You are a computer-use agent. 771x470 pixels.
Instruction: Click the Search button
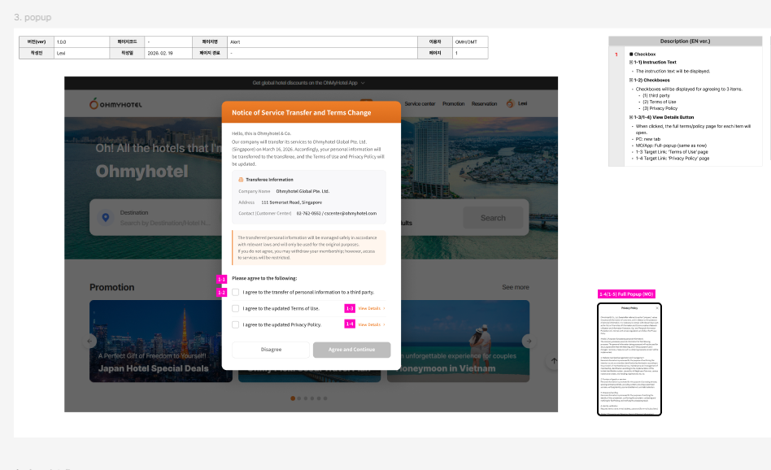[x=493, y=218]
